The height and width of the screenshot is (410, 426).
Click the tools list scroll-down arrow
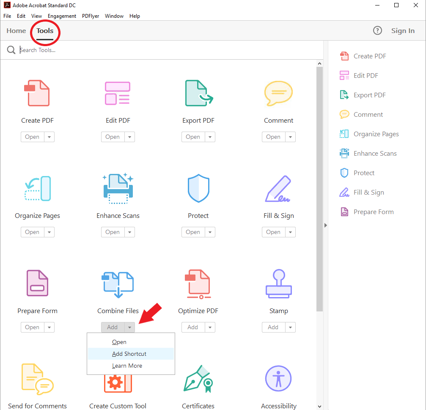point(319,407)
